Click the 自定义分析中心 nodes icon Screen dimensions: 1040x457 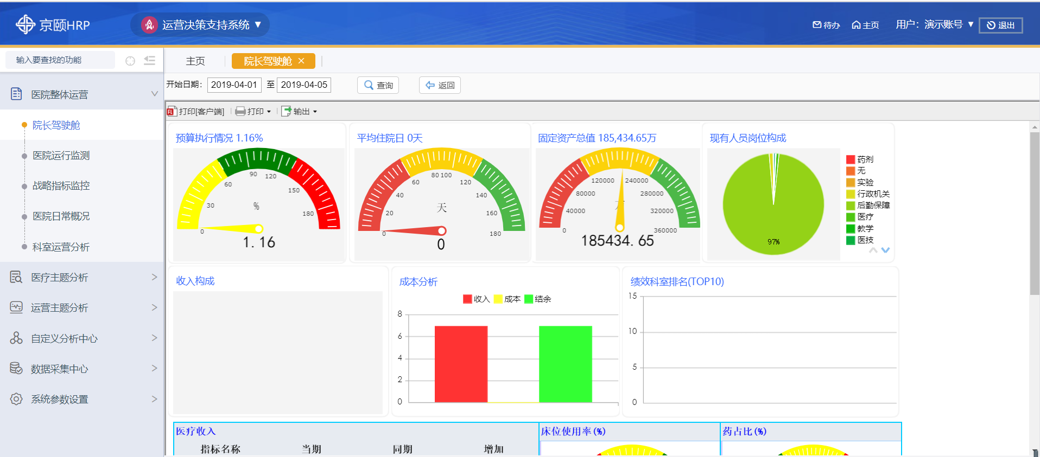16,338
